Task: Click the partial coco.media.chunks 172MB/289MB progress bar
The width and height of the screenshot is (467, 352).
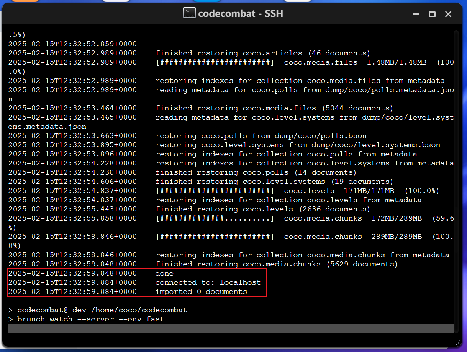Action: (x=215, y=218)
